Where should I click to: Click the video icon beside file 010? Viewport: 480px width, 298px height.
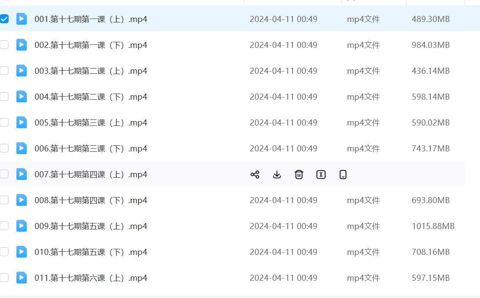pos(22,252)
